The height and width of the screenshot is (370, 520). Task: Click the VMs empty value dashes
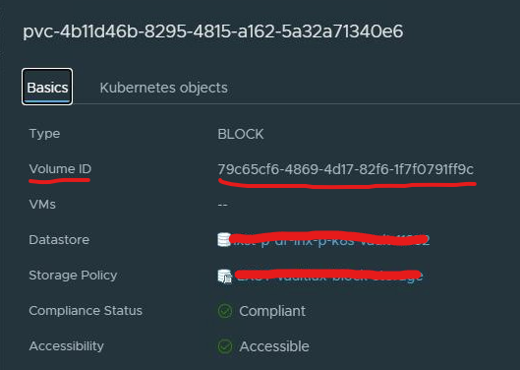click(222, 205)
